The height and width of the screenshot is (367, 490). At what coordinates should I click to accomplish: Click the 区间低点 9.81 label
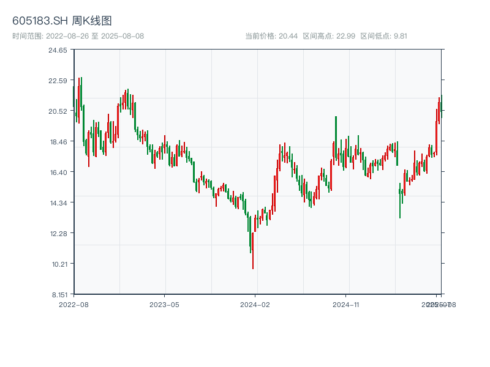[x=384, y=36]
